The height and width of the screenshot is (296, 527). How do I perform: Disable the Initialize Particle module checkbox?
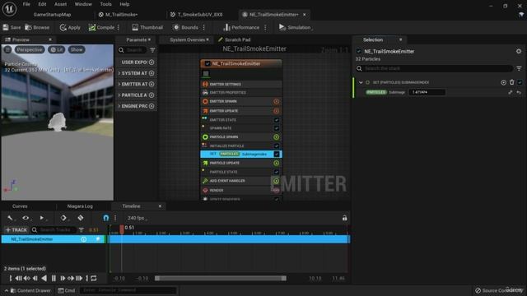tap(277, 146)
